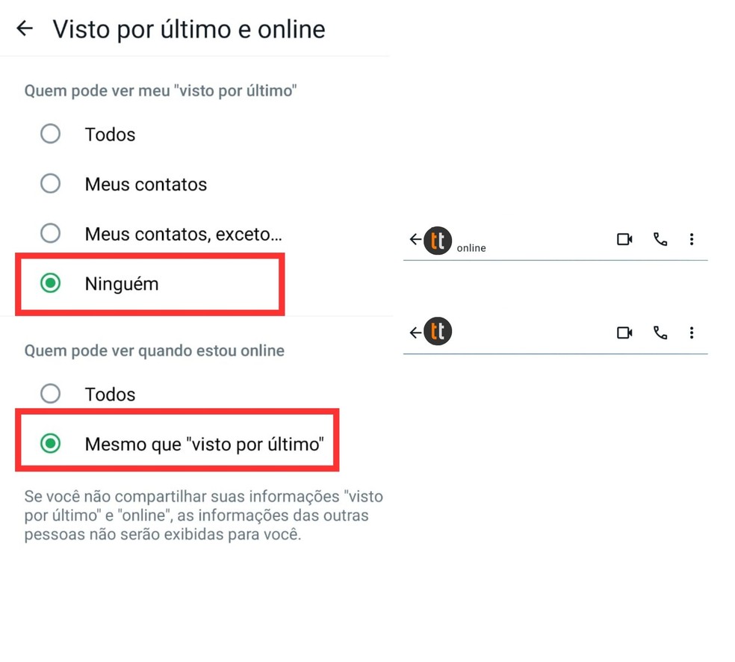Image resolution: width=735 pixels, height=662 pixels.
Task: Start voice call in header without status
Action: click(660, 333)
